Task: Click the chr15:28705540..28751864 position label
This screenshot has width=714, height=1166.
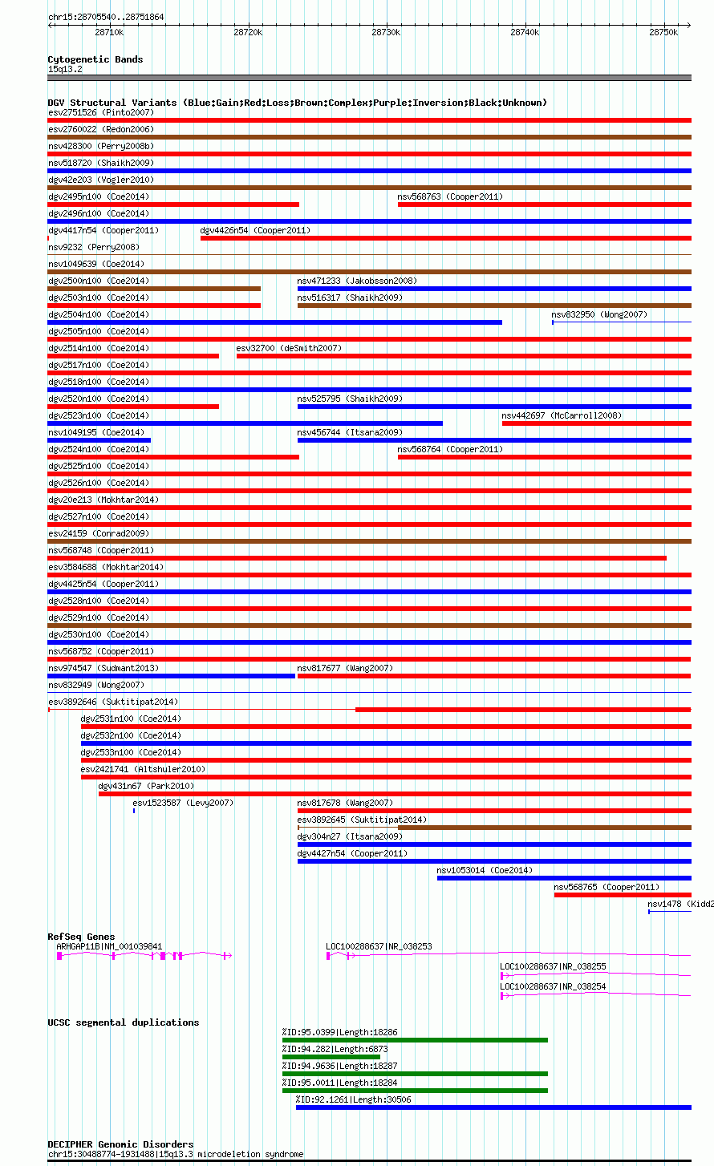Action: (106, 17)
